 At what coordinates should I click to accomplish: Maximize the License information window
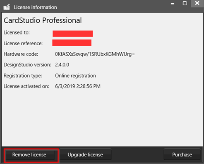[x=185, y=3]
